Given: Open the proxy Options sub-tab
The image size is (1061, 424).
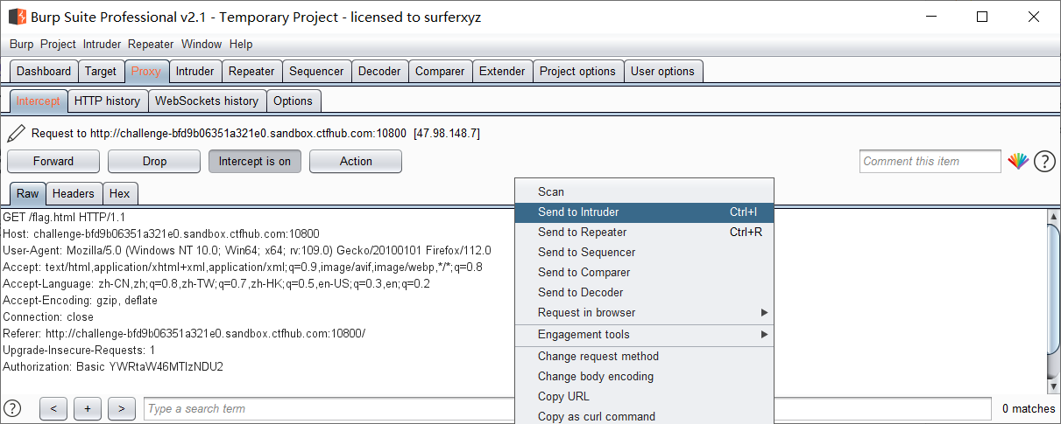Looking at the screenshot, I should [x=293, y=101].
